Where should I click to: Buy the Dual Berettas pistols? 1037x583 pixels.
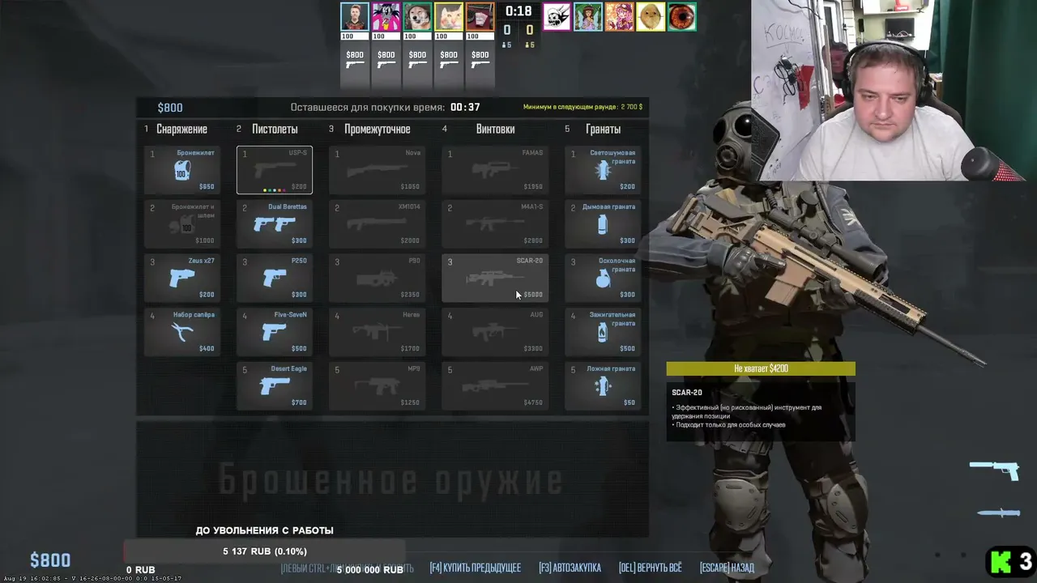point(275,224)
